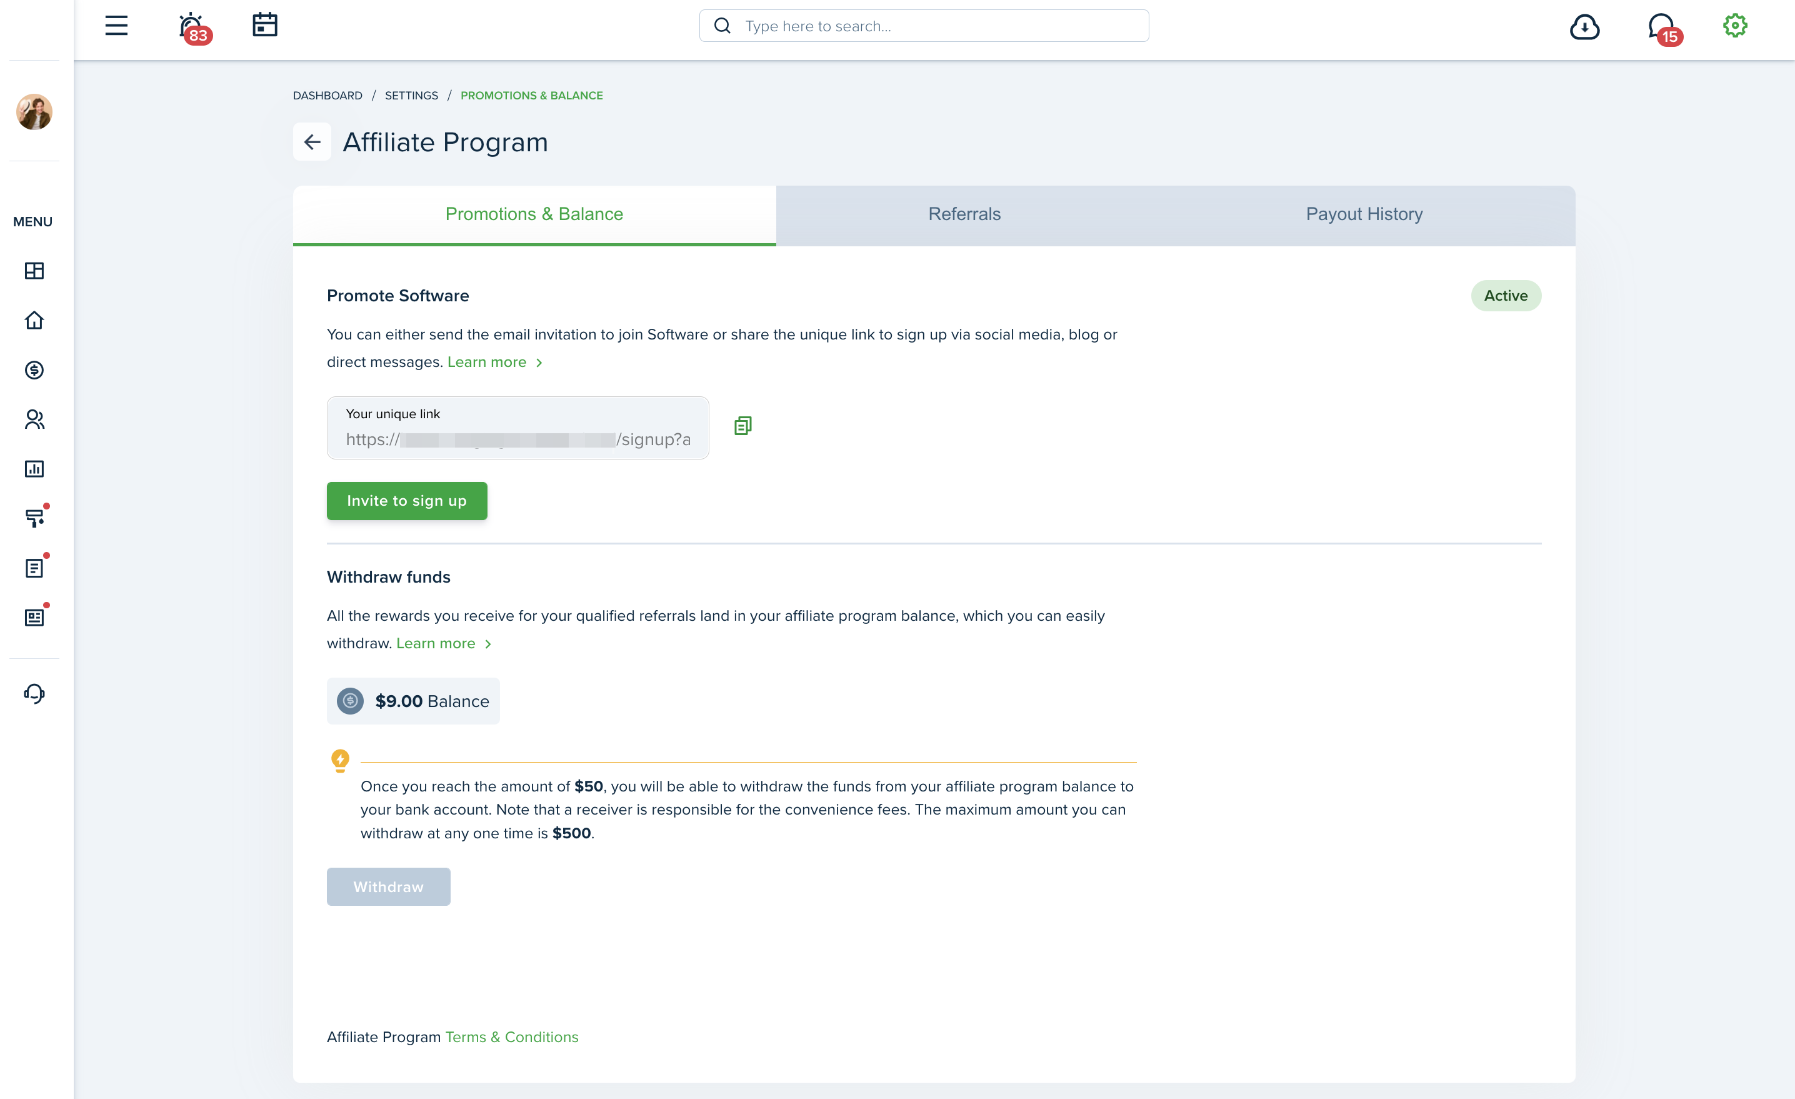1795x1099 pixels.
Task: Switch to the Referrals tab
Action: [x=963, y=214]
